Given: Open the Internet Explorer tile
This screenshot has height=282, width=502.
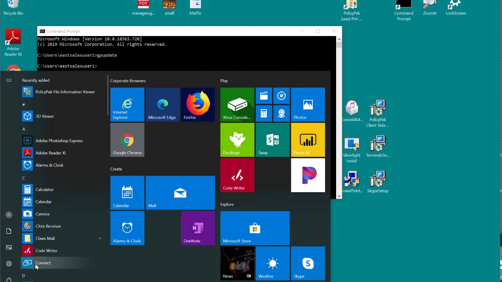Looking at the screenshot, I should [127, 105].
